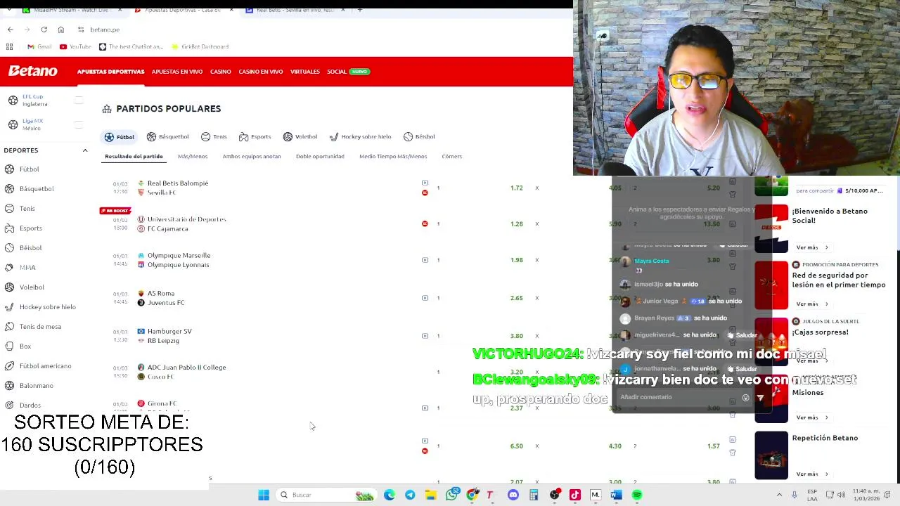900x506 pixels.
Task: Click the Betano logo
Action: pyautogui.click(x=32, y=71)
